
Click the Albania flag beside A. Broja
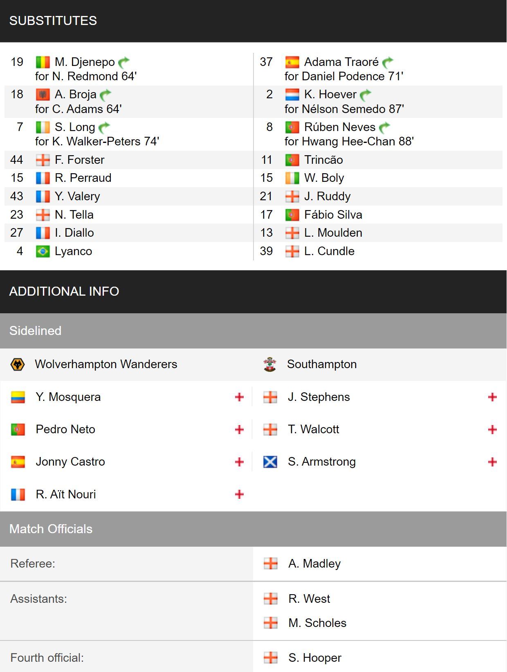(x=43, y=95)
